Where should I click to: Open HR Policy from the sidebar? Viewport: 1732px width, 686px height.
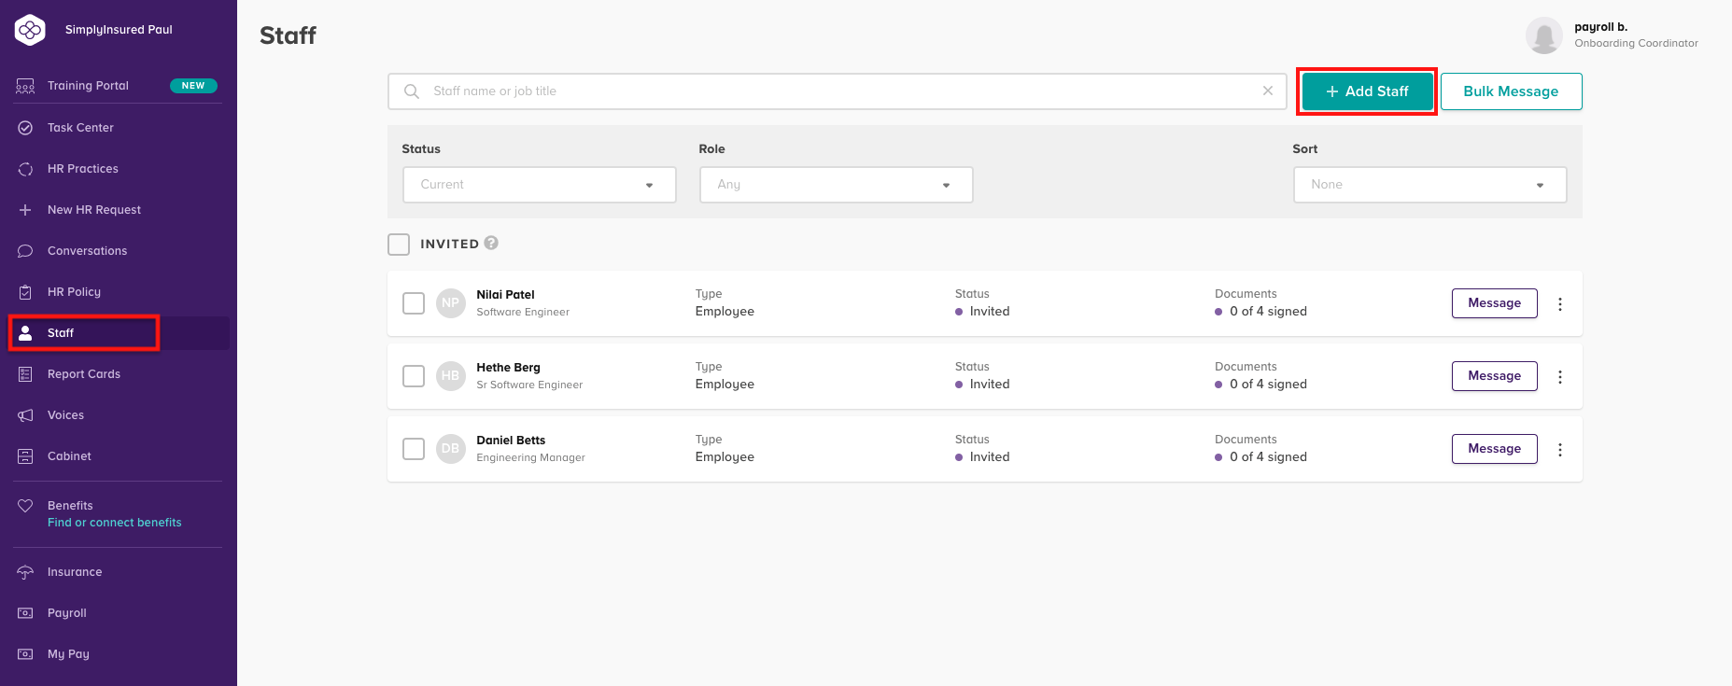74,292
